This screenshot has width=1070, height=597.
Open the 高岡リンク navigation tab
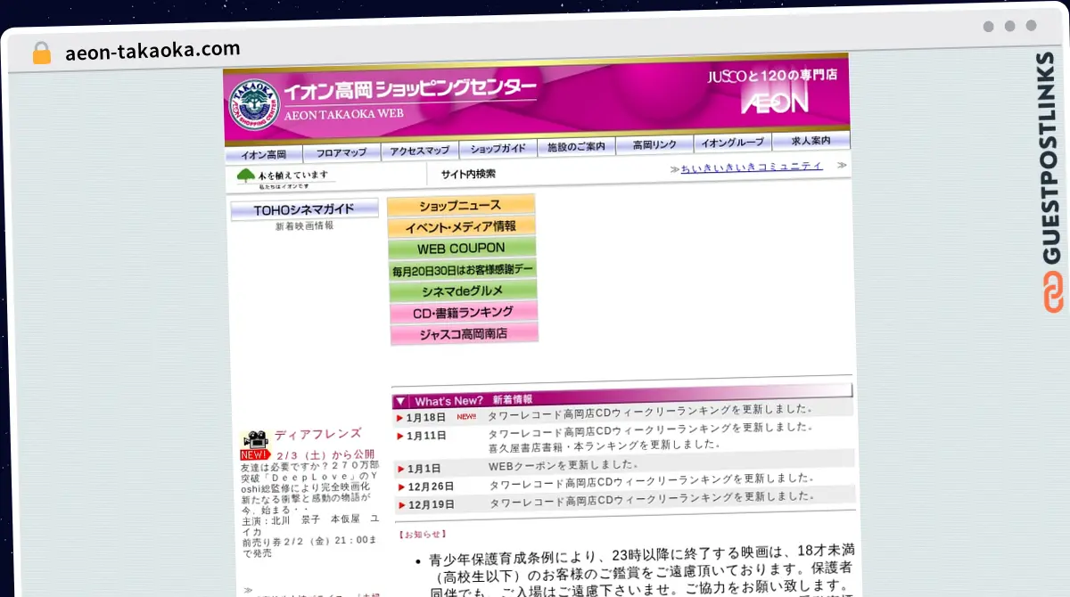[x=654, y=144]
